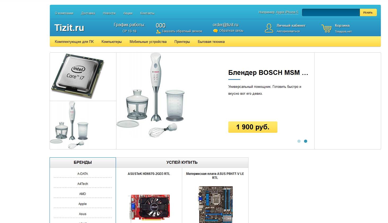
Task: Click the СР 13-18 working hours text
Action: pyautogui.click(x=129, y=31)
